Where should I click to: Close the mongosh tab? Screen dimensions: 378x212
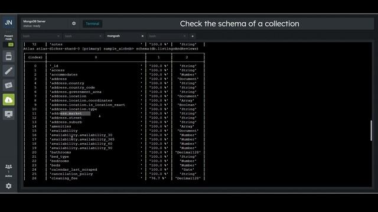(142, 36)
